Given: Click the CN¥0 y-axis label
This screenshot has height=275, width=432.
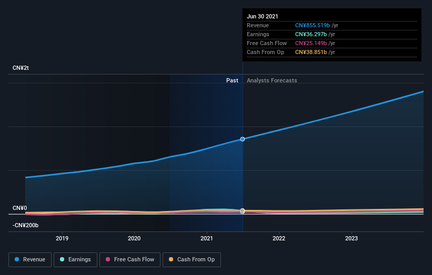Looking at the screenshot, I should [20, 208].
